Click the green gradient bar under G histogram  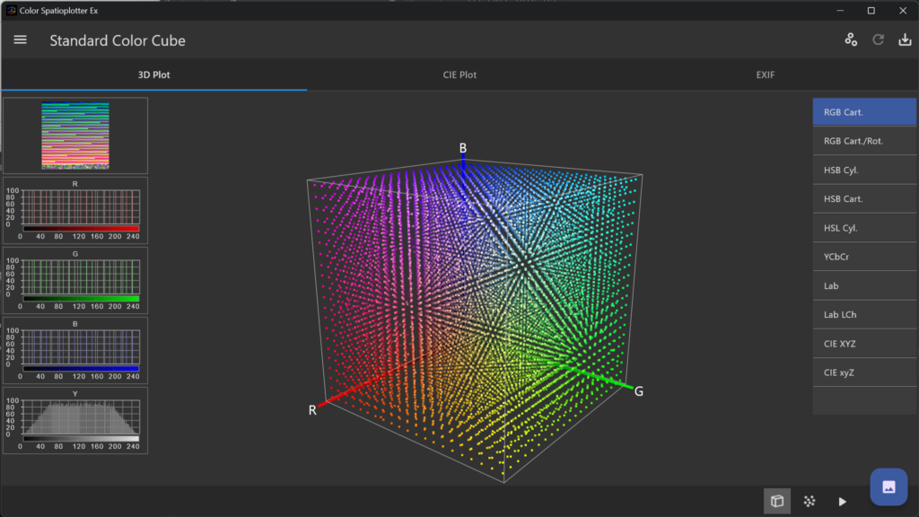pos(81,298)
